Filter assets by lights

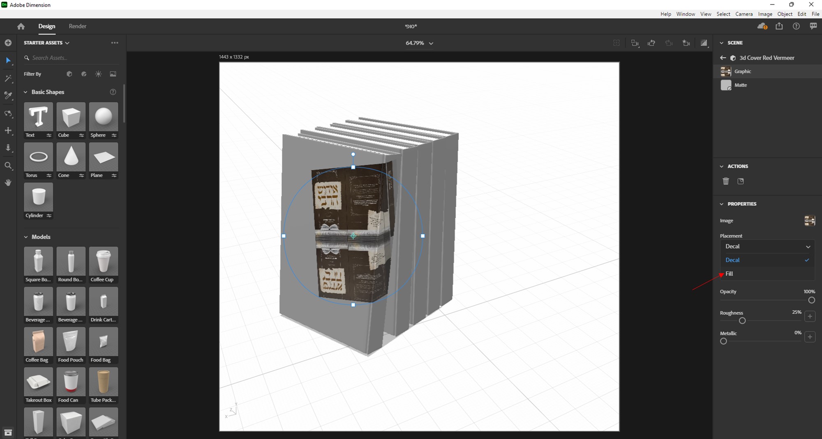98,74
